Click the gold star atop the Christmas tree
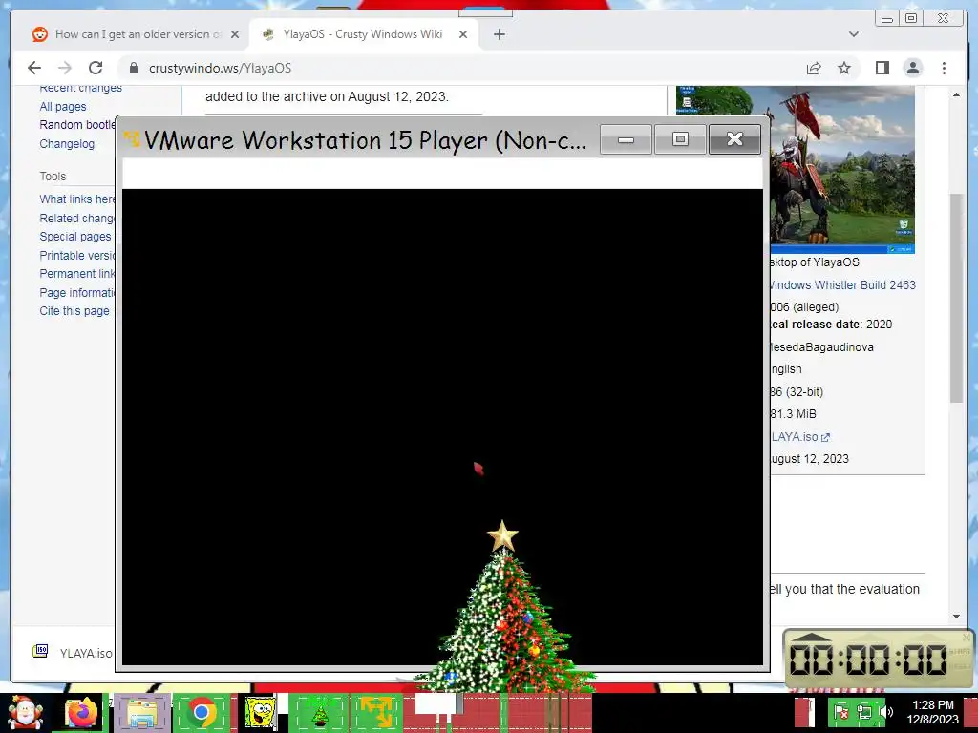The height and width of the screenshot is (733, 978). pyautogui.click(x=502, y=536)
